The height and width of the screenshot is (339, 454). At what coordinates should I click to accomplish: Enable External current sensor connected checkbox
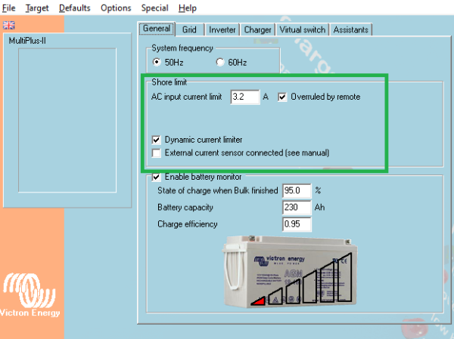click(157, 153)
